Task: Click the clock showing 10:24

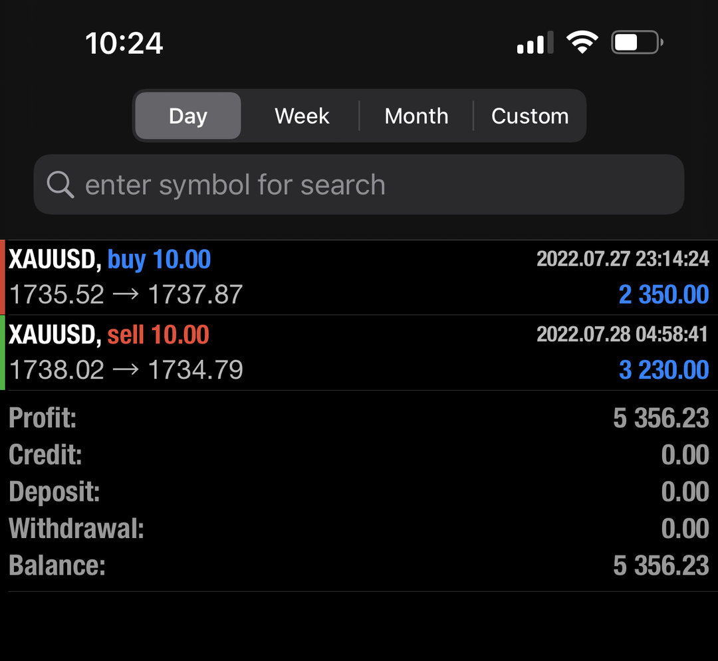Action: point(124,43)
